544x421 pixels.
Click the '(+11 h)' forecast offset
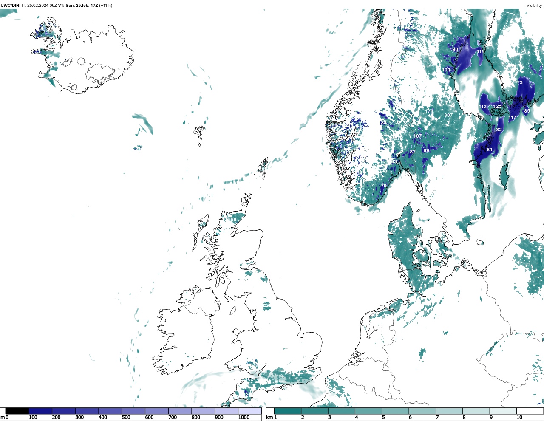coord(106,6)
